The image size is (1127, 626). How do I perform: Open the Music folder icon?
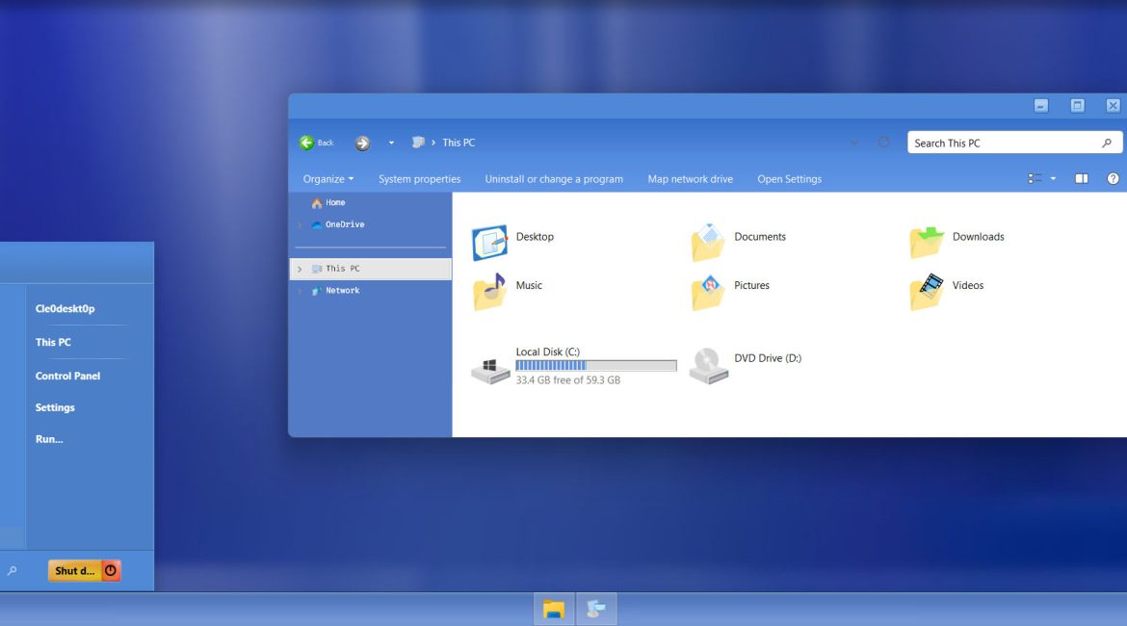pos(489,291)
